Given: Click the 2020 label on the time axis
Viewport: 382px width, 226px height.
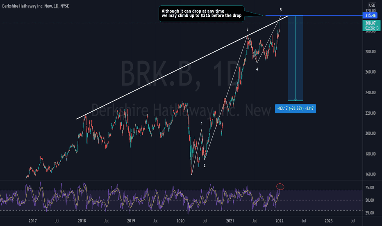Looking at the screenshot, I should tap(180, 221).
